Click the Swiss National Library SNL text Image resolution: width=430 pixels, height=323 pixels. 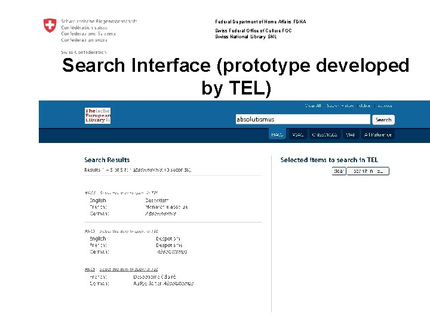pos(245,36)
